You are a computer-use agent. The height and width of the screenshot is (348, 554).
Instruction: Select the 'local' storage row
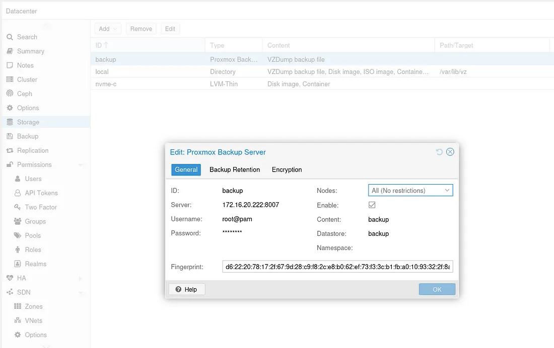pos(322,71)
